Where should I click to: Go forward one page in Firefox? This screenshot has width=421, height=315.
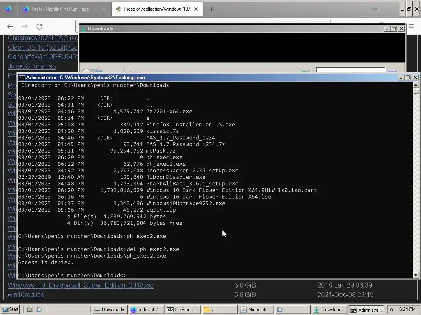(x=25, y=27)
